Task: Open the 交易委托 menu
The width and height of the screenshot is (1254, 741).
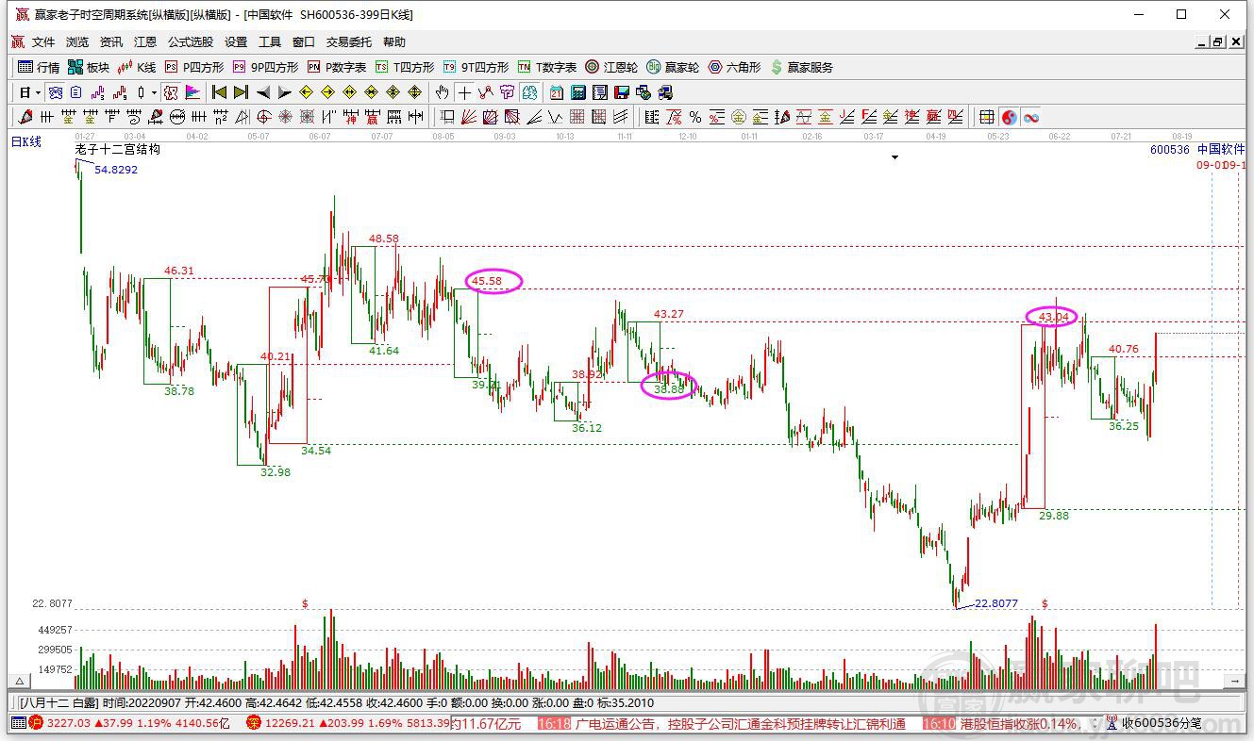Action: pos(349,42)
